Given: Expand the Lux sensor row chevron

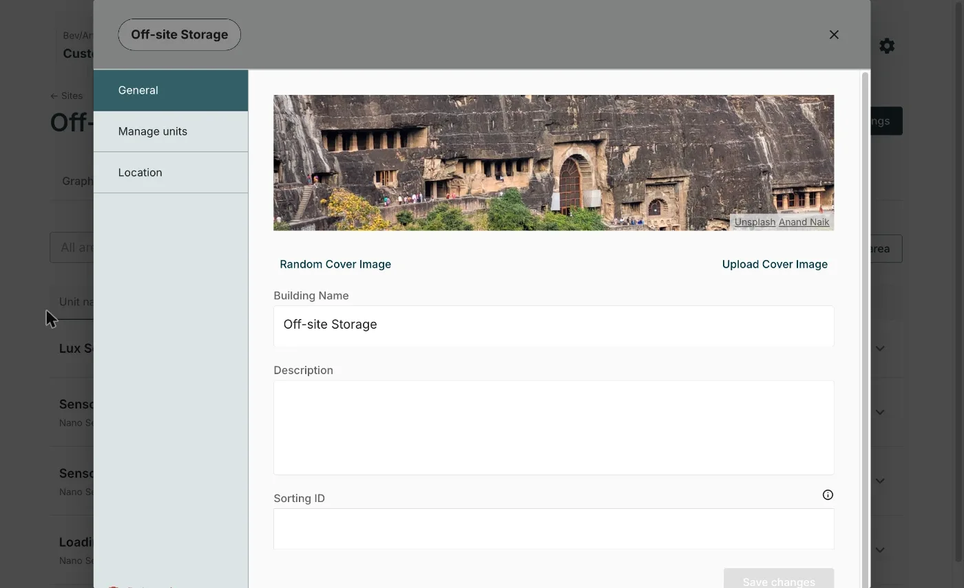Looking at the screenshot, I should click(x=880, y=349).
